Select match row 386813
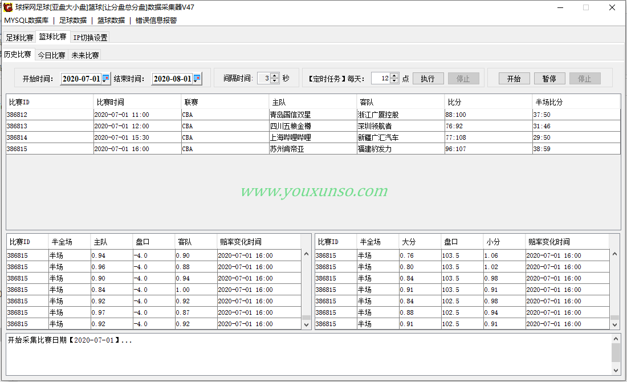Viewport: 627px width, 382px height. 313,126
